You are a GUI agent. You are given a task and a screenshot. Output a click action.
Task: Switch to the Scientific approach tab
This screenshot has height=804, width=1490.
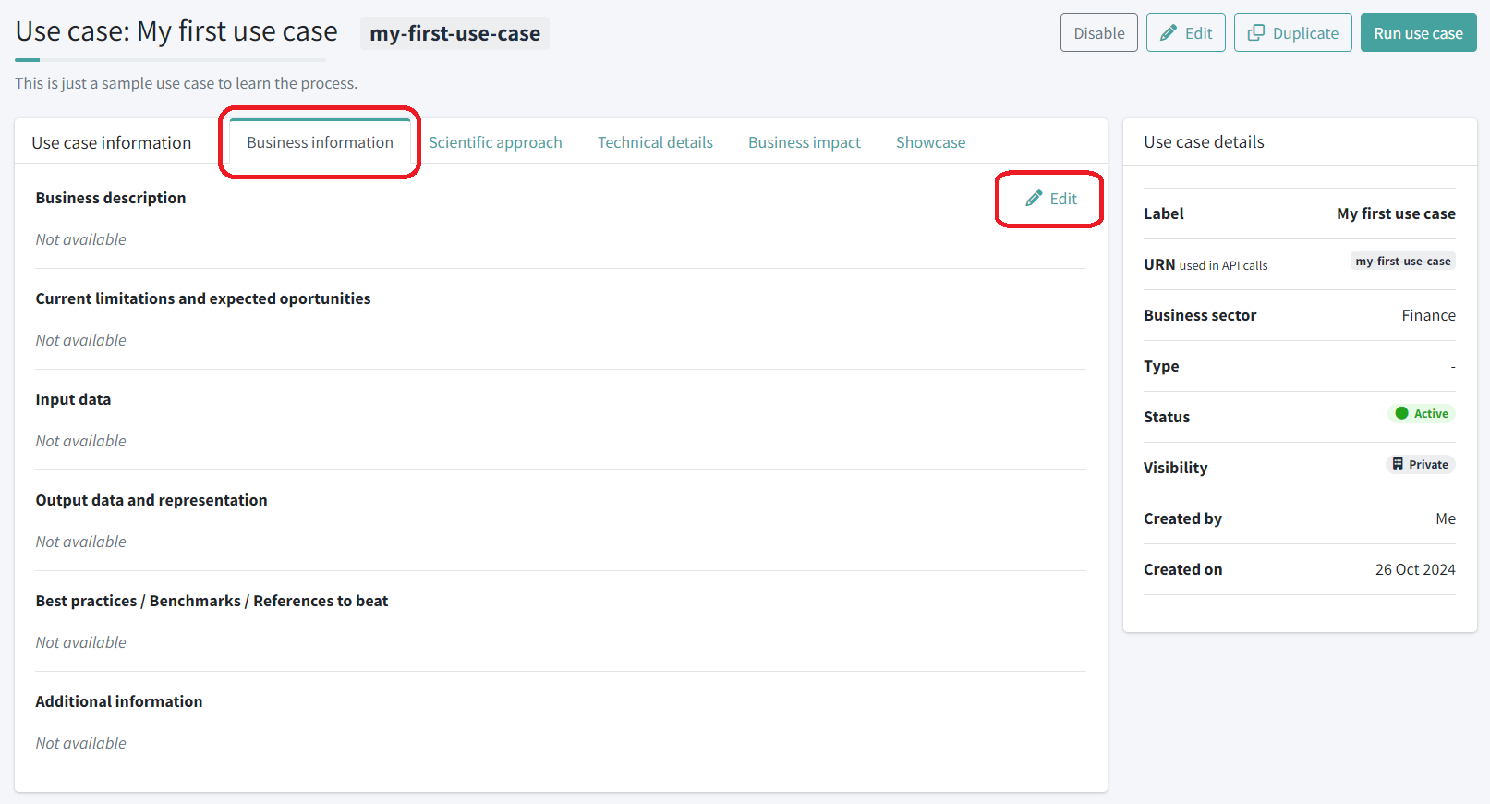point(495,142)
